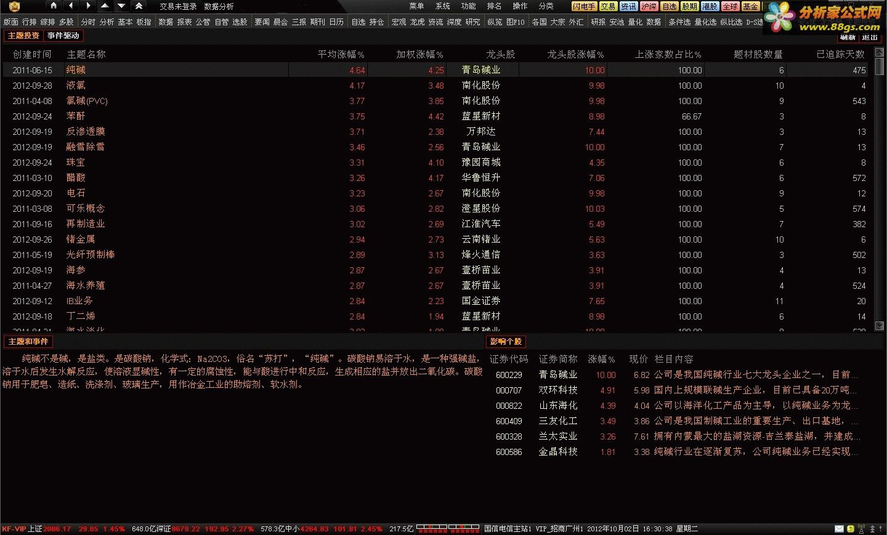Open the 操作 menu

520,6
